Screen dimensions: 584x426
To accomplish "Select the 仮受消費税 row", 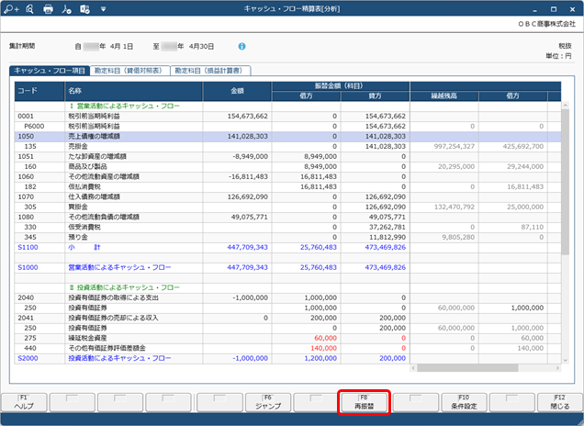I will 287,227.
